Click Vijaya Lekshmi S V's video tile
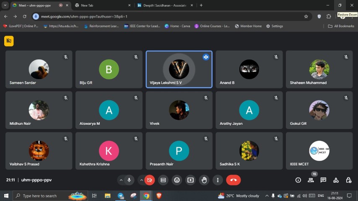Screen dimensions: 358x201 pyautogui.click(x=179, y=70)
